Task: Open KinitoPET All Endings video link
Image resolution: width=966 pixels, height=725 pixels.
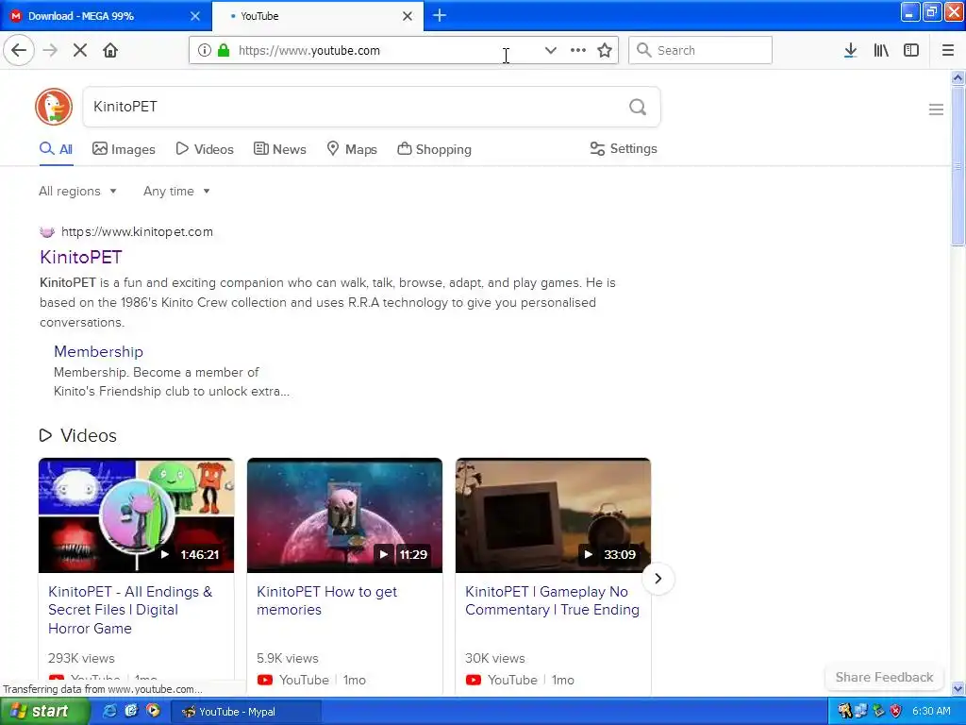Action: [x=130, y=610]
